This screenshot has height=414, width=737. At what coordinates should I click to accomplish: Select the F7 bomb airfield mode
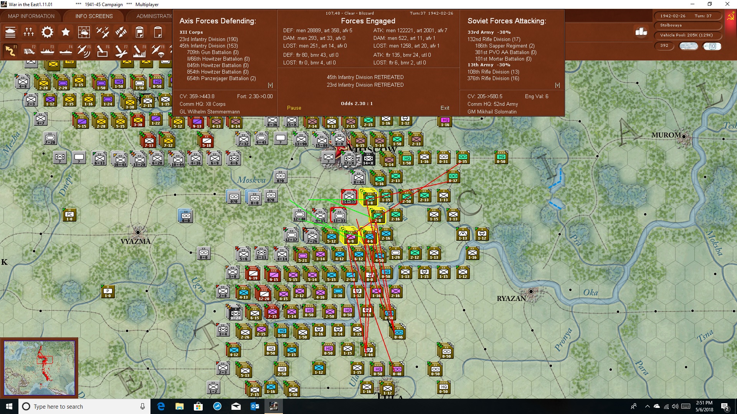(121, 51)
